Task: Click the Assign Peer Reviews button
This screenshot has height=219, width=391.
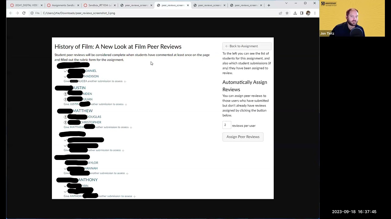Action: tap(243, 137)
